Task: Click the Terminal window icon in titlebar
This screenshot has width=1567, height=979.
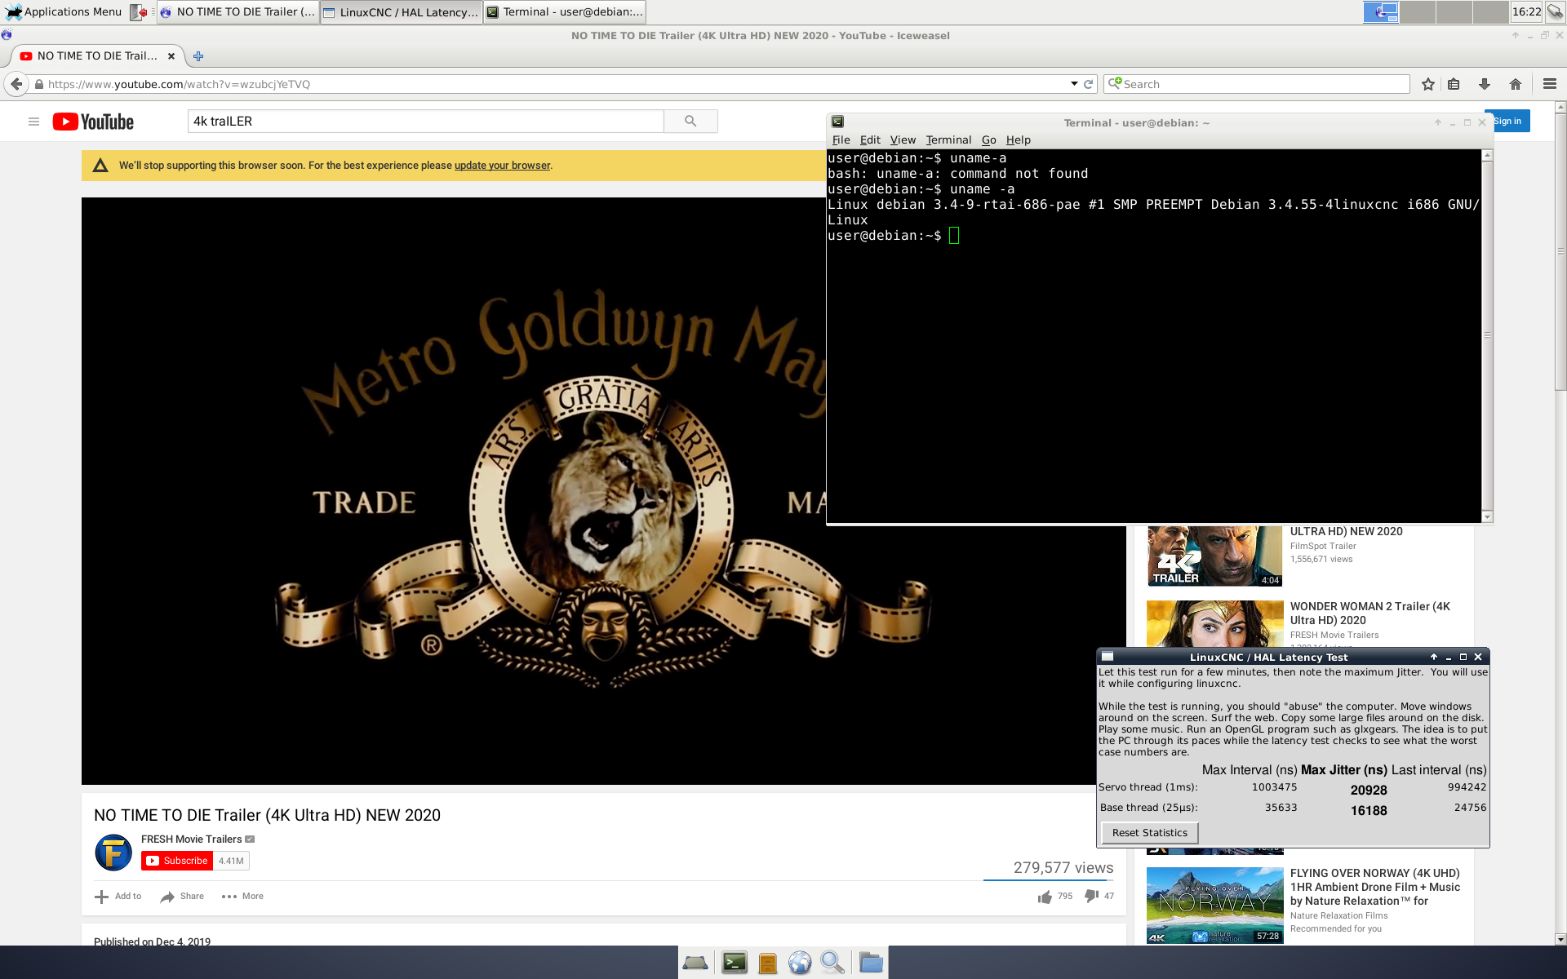Action: [x=837, y=122]
